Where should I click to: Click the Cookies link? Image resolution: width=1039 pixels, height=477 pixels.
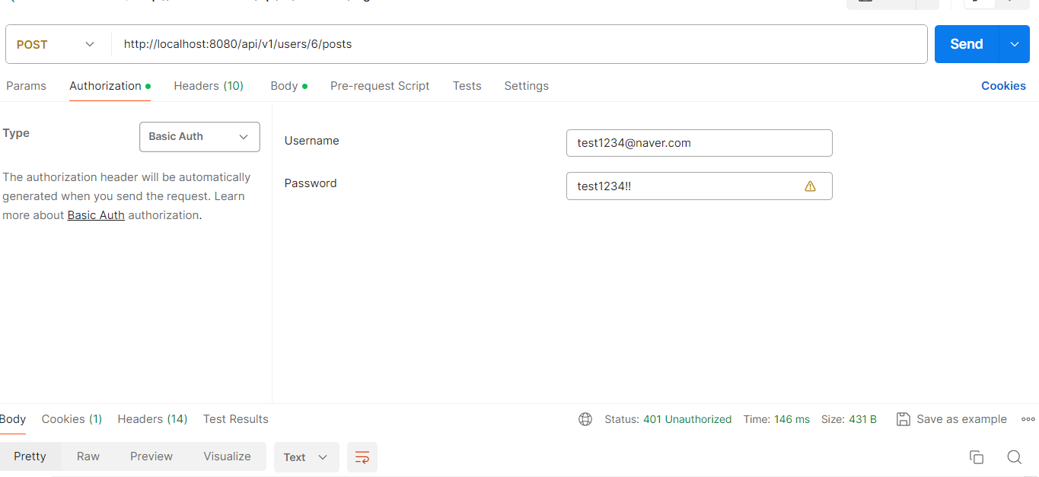[1003, 86]
